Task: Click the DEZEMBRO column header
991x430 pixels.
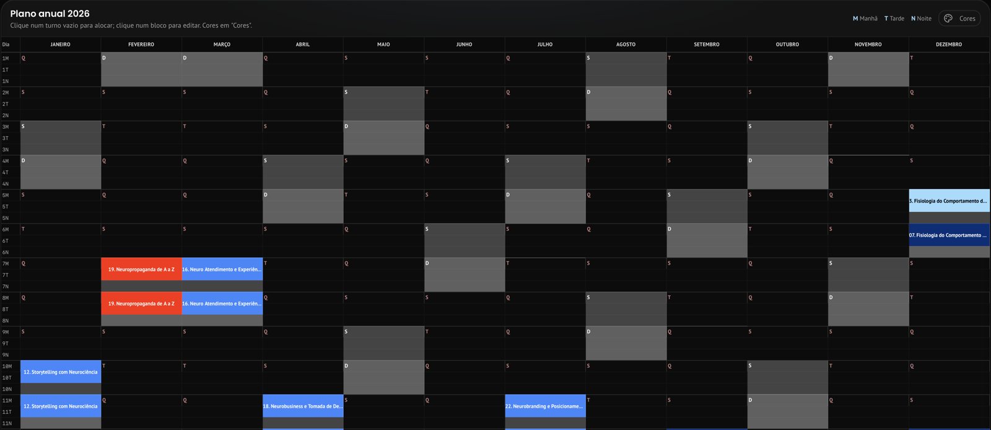Action: click(x=949, y=45)
